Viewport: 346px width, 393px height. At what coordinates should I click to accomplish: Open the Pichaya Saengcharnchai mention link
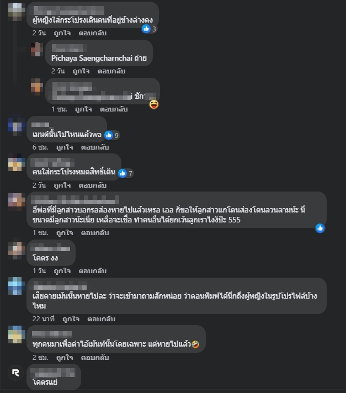(x=92, y=58)
